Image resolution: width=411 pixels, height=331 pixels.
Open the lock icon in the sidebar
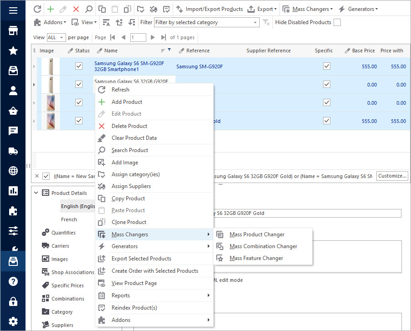(13, 301)
